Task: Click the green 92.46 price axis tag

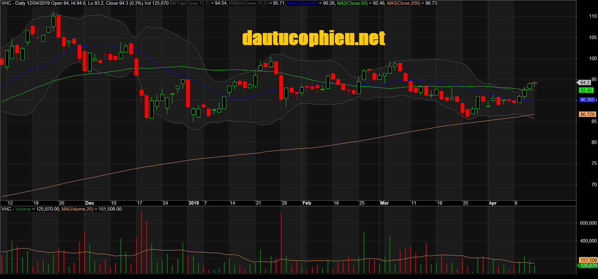Action: tap(586, 90)
